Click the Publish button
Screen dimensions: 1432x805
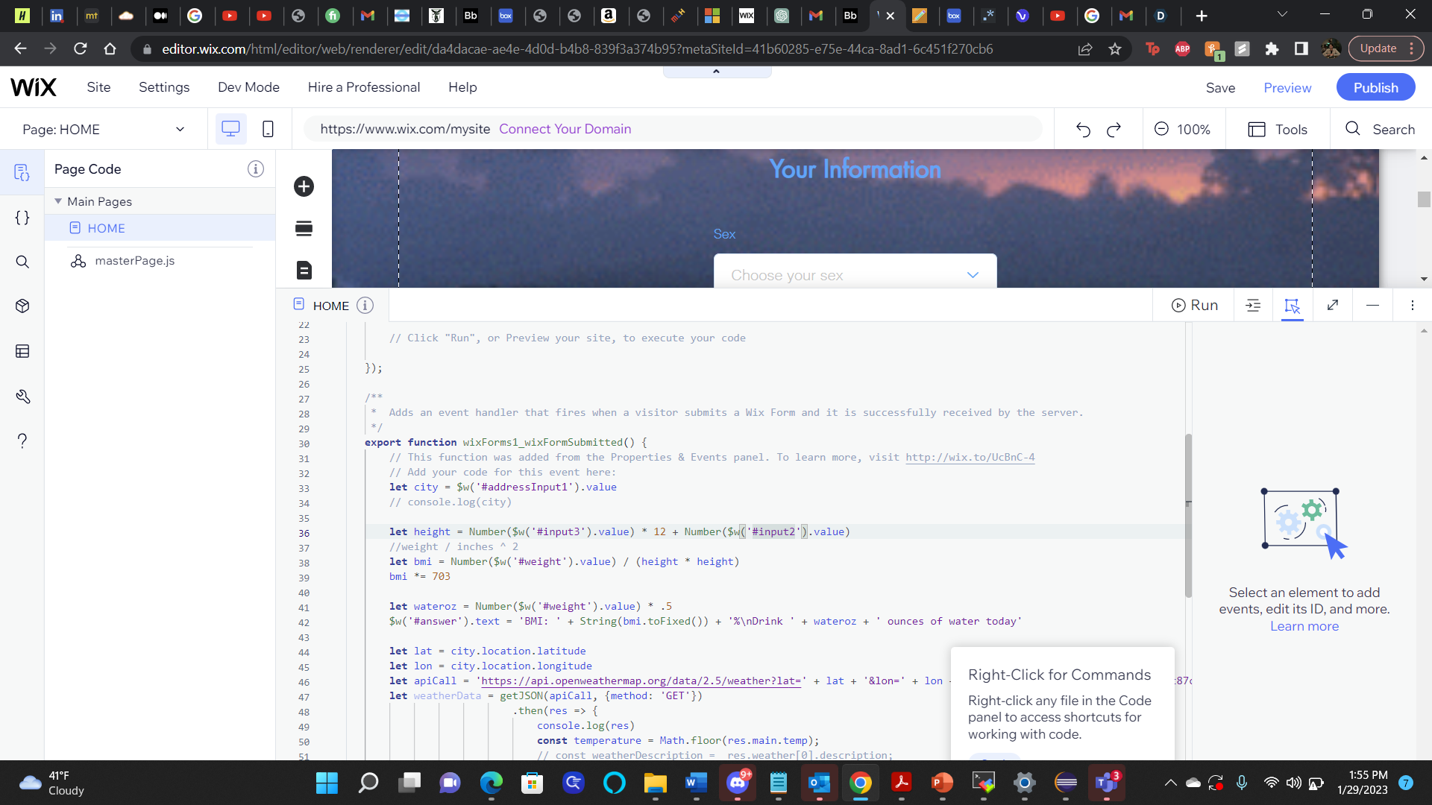1375,87
